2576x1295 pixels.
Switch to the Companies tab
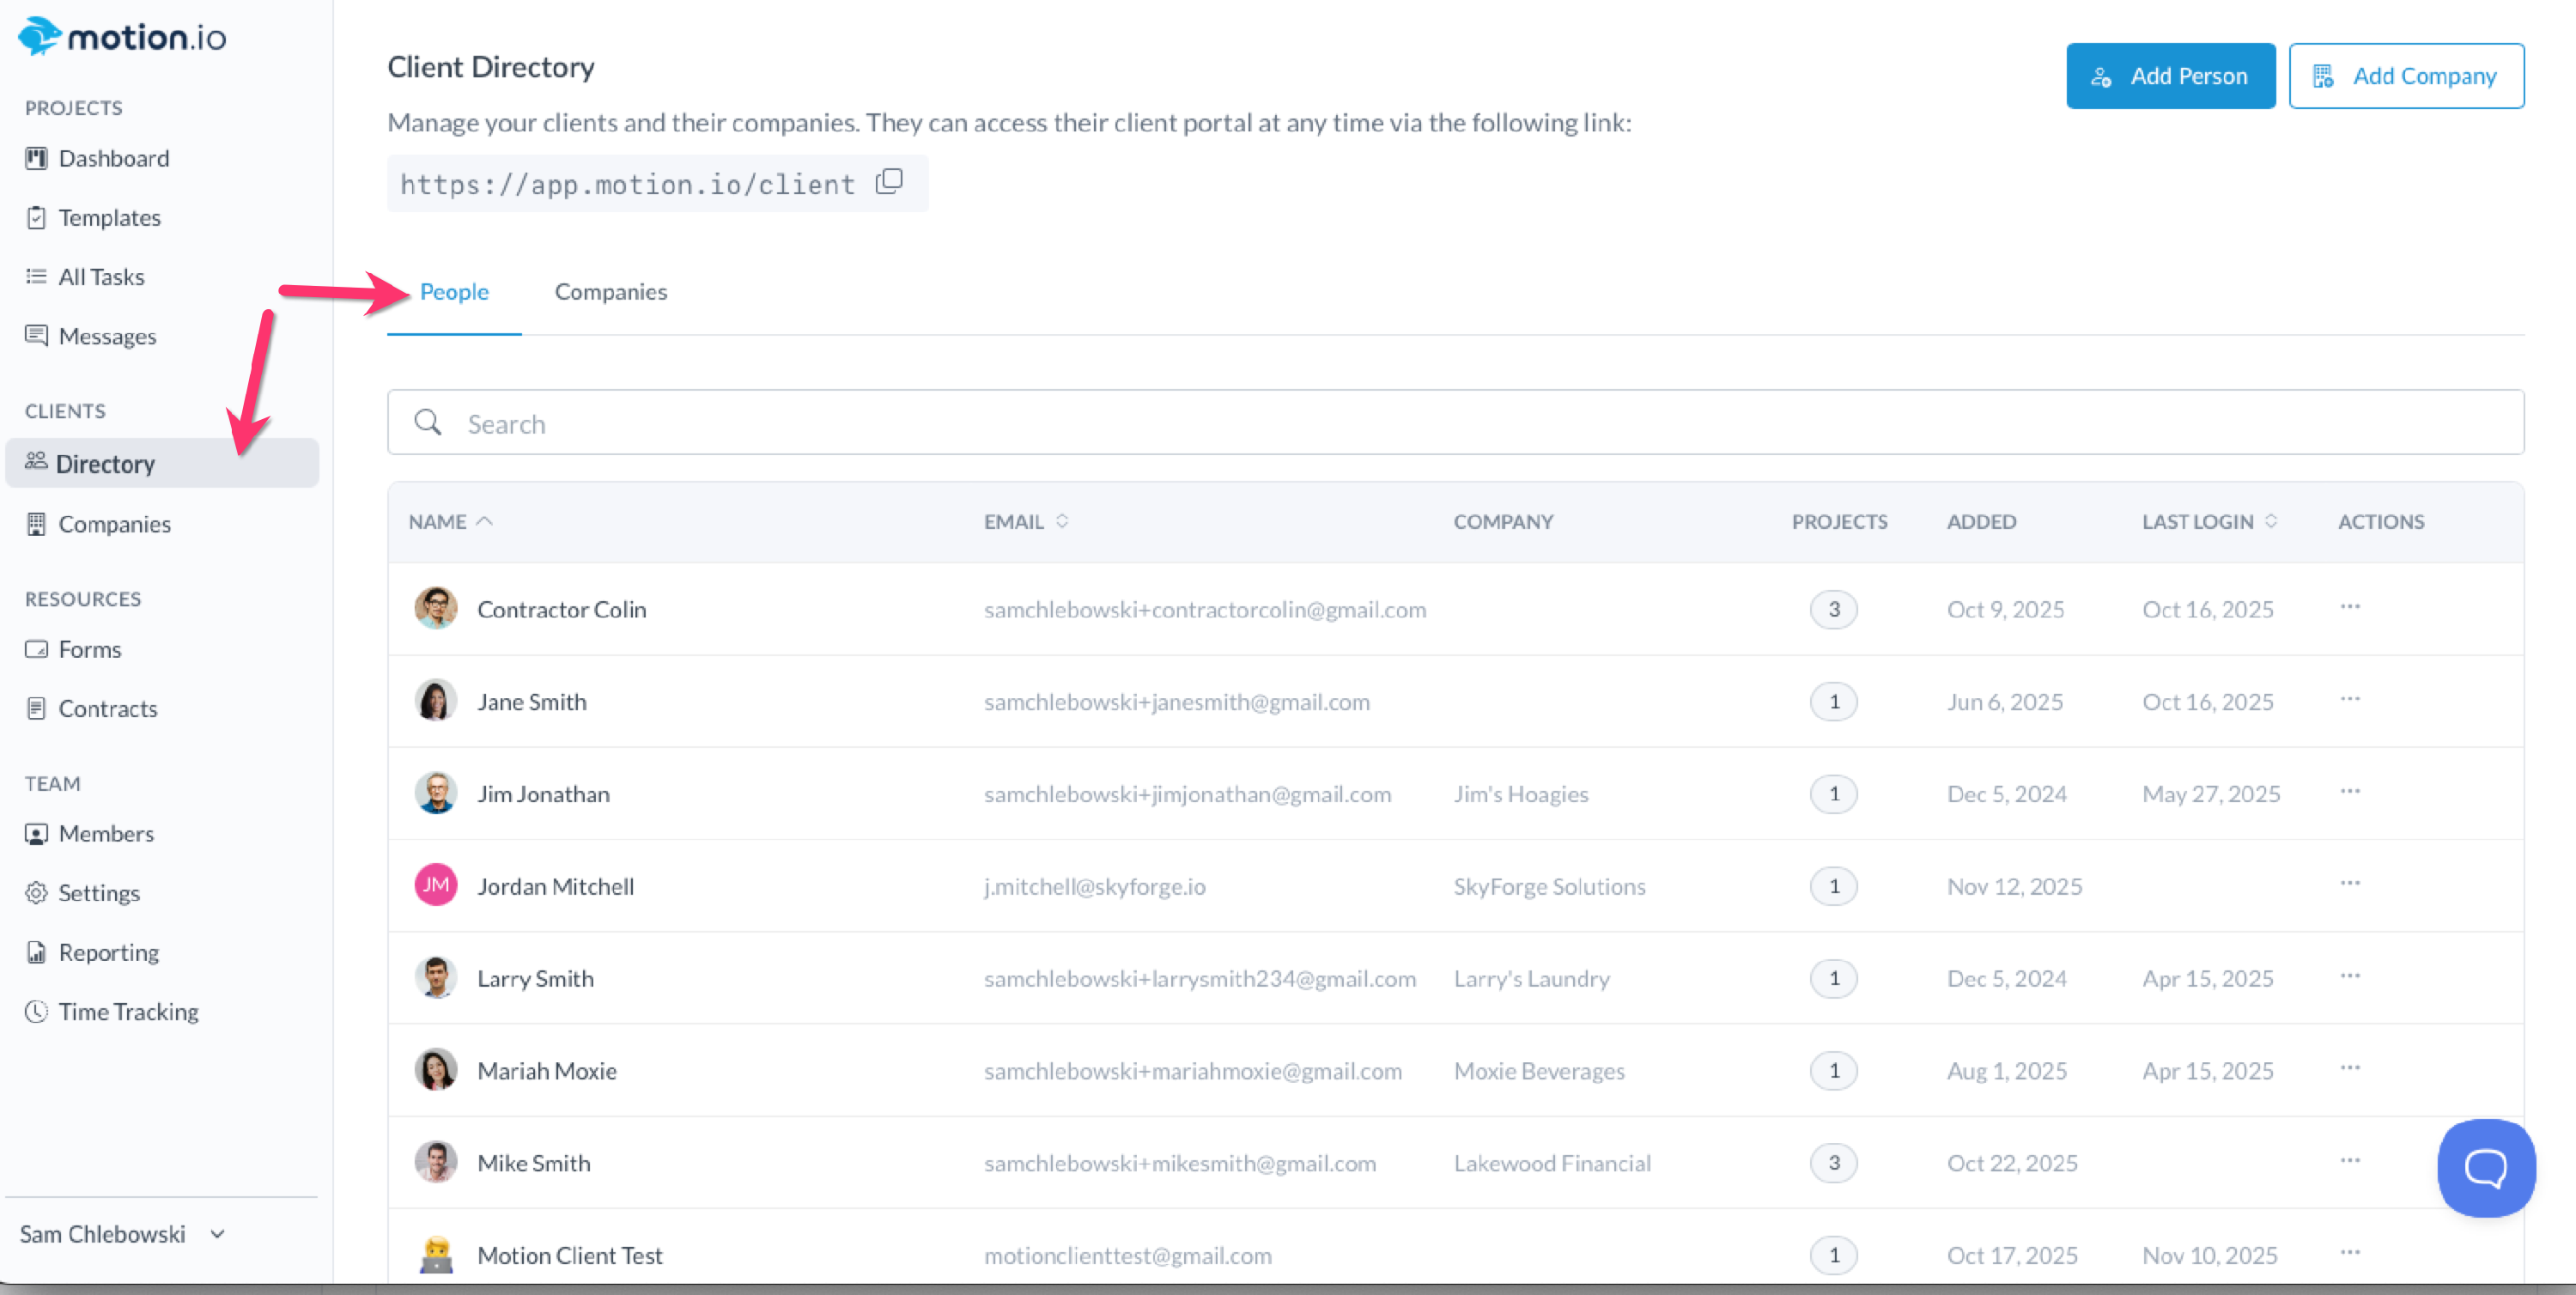[x=610, y=291]
